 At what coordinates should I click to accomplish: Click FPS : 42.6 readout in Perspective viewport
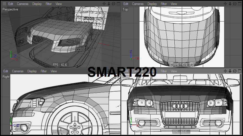pos(60,65)
